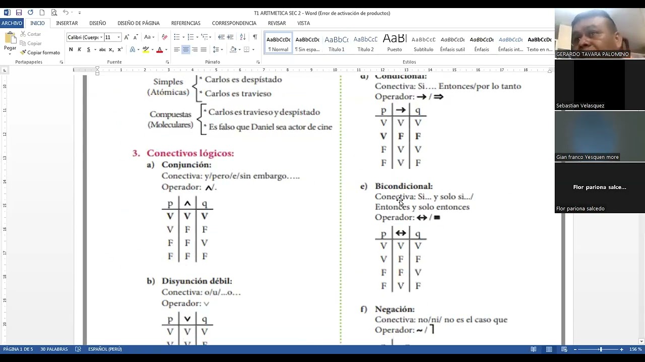Decrease font size with the shrink font icon
645x362 pixels.
pos(135,37)
